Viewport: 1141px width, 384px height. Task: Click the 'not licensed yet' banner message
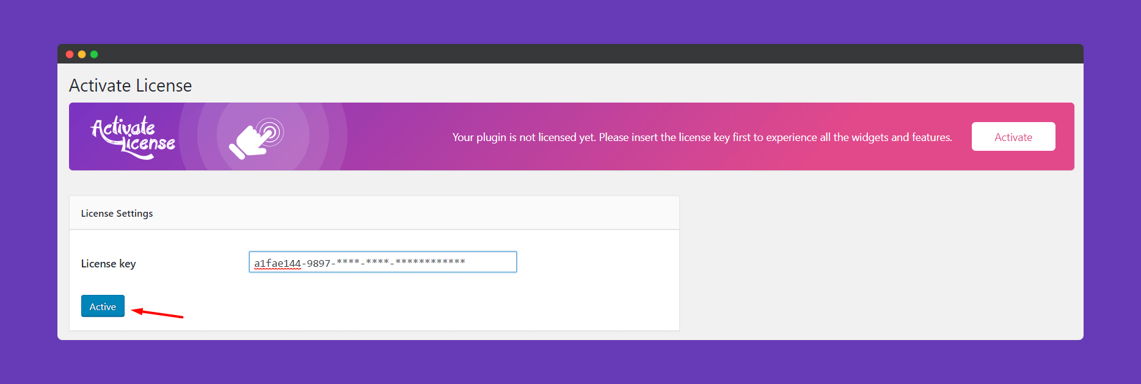pos(702,137)
